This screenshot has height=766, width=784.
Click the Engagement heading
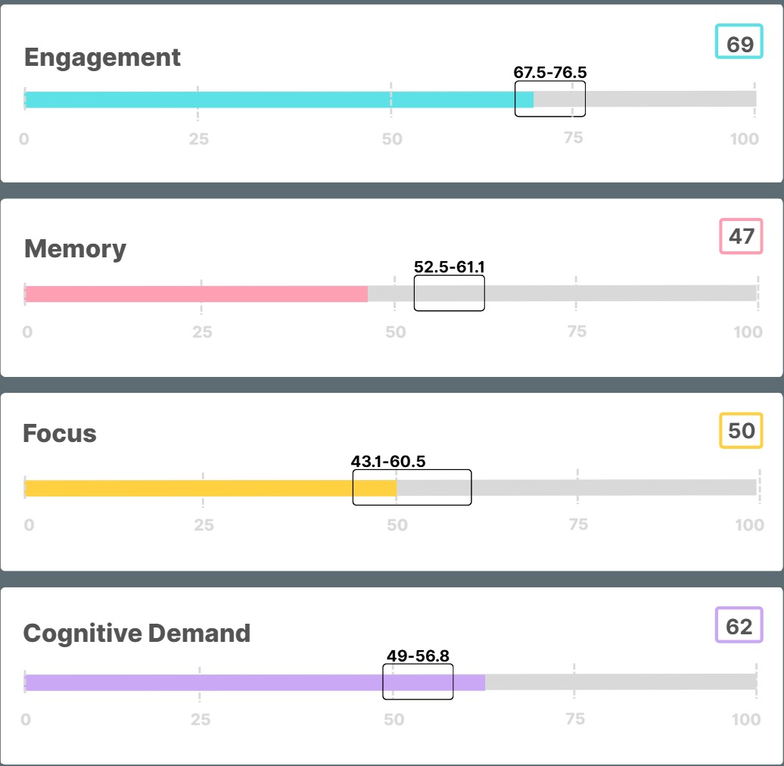102,58
